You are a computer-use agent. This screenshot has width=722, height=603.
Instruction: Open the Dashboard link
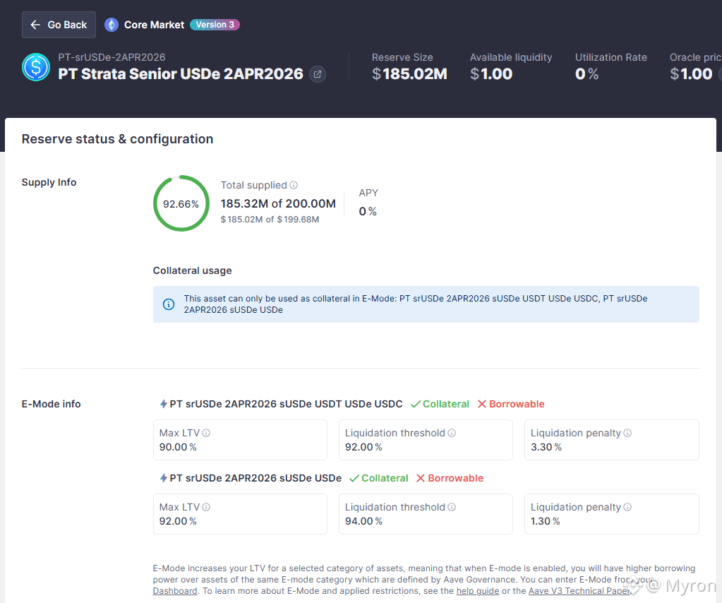pyautogui.click(x=175, y=591)
